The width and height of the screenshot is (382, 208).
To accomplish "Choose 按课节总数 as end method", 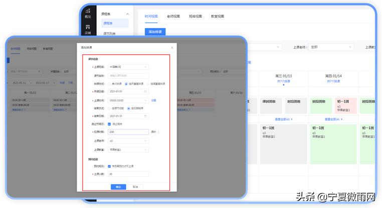I will (109, 108).
